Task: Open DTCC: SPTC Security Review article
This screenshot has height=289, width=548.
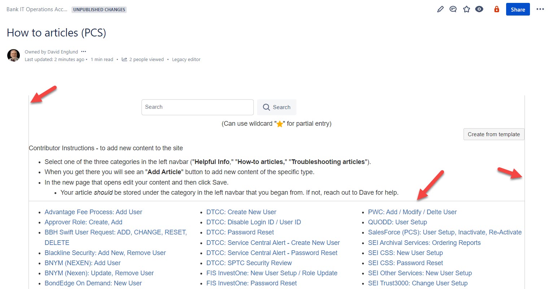Action: click(249, 263)
